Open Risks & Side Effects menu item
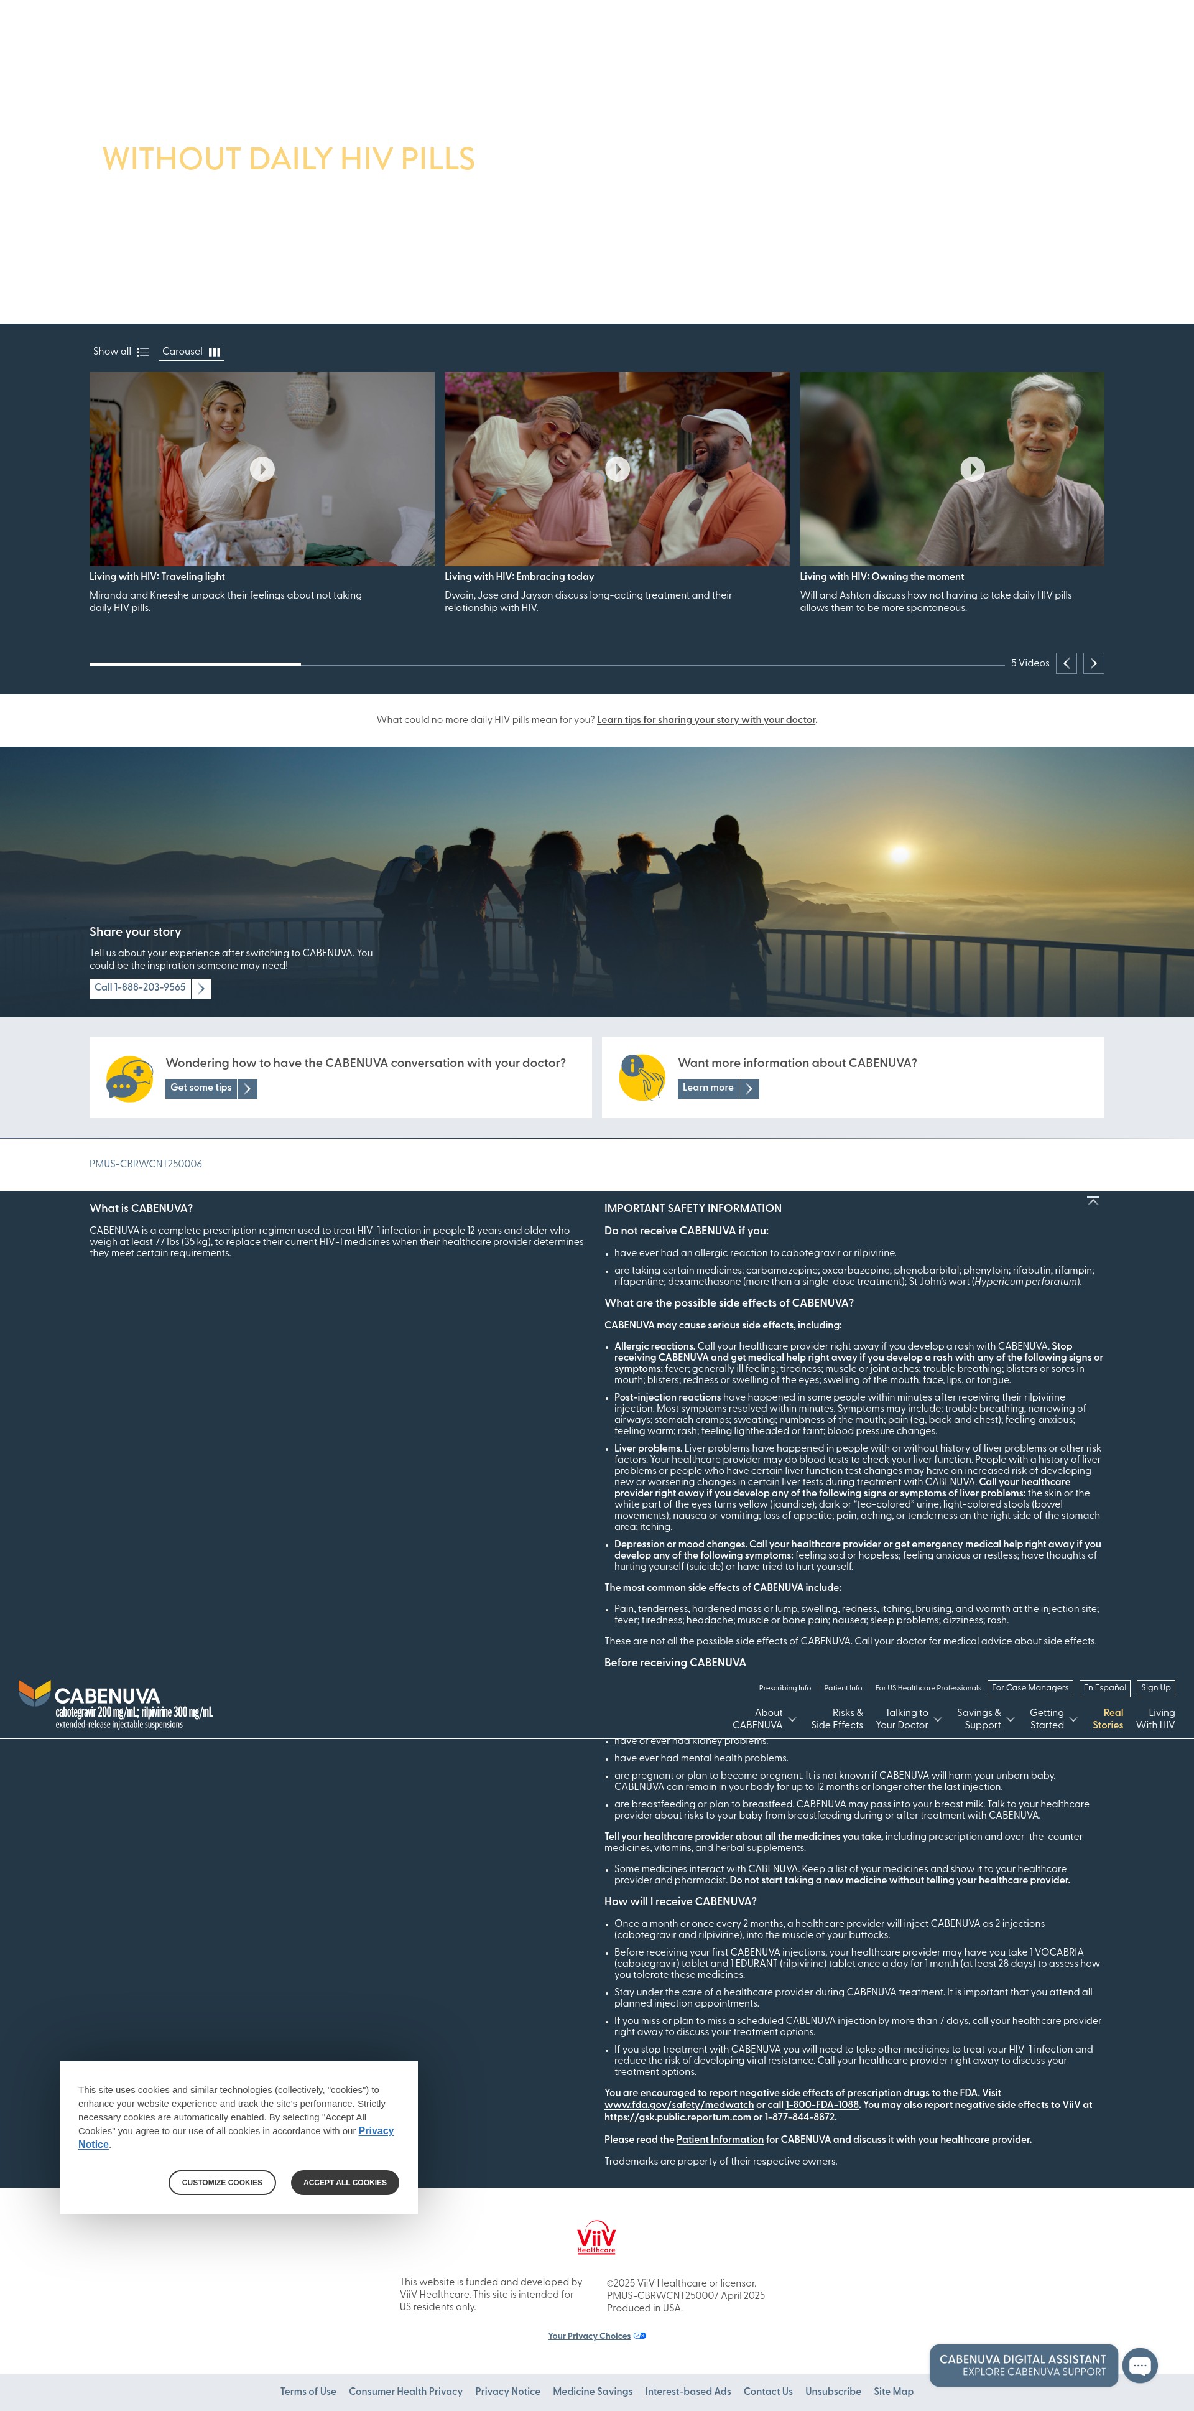Image resolution: width=1194 pixels, height=2411 pixels. tap(836, 1718)
